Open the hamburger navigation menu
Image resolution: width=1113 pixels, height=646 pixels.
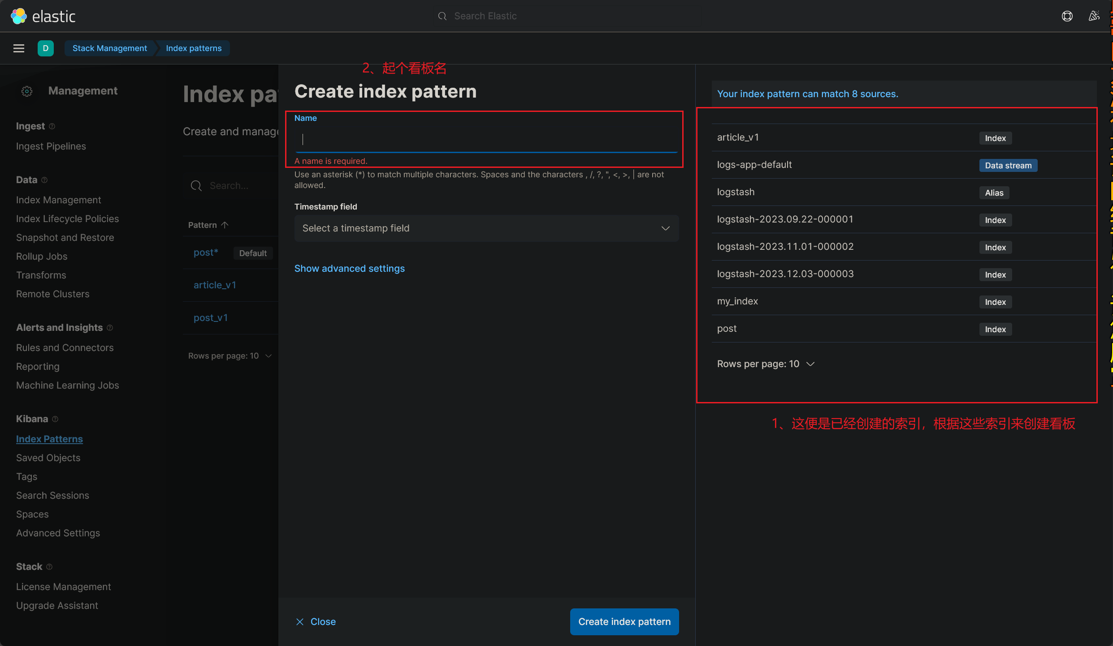19,48
